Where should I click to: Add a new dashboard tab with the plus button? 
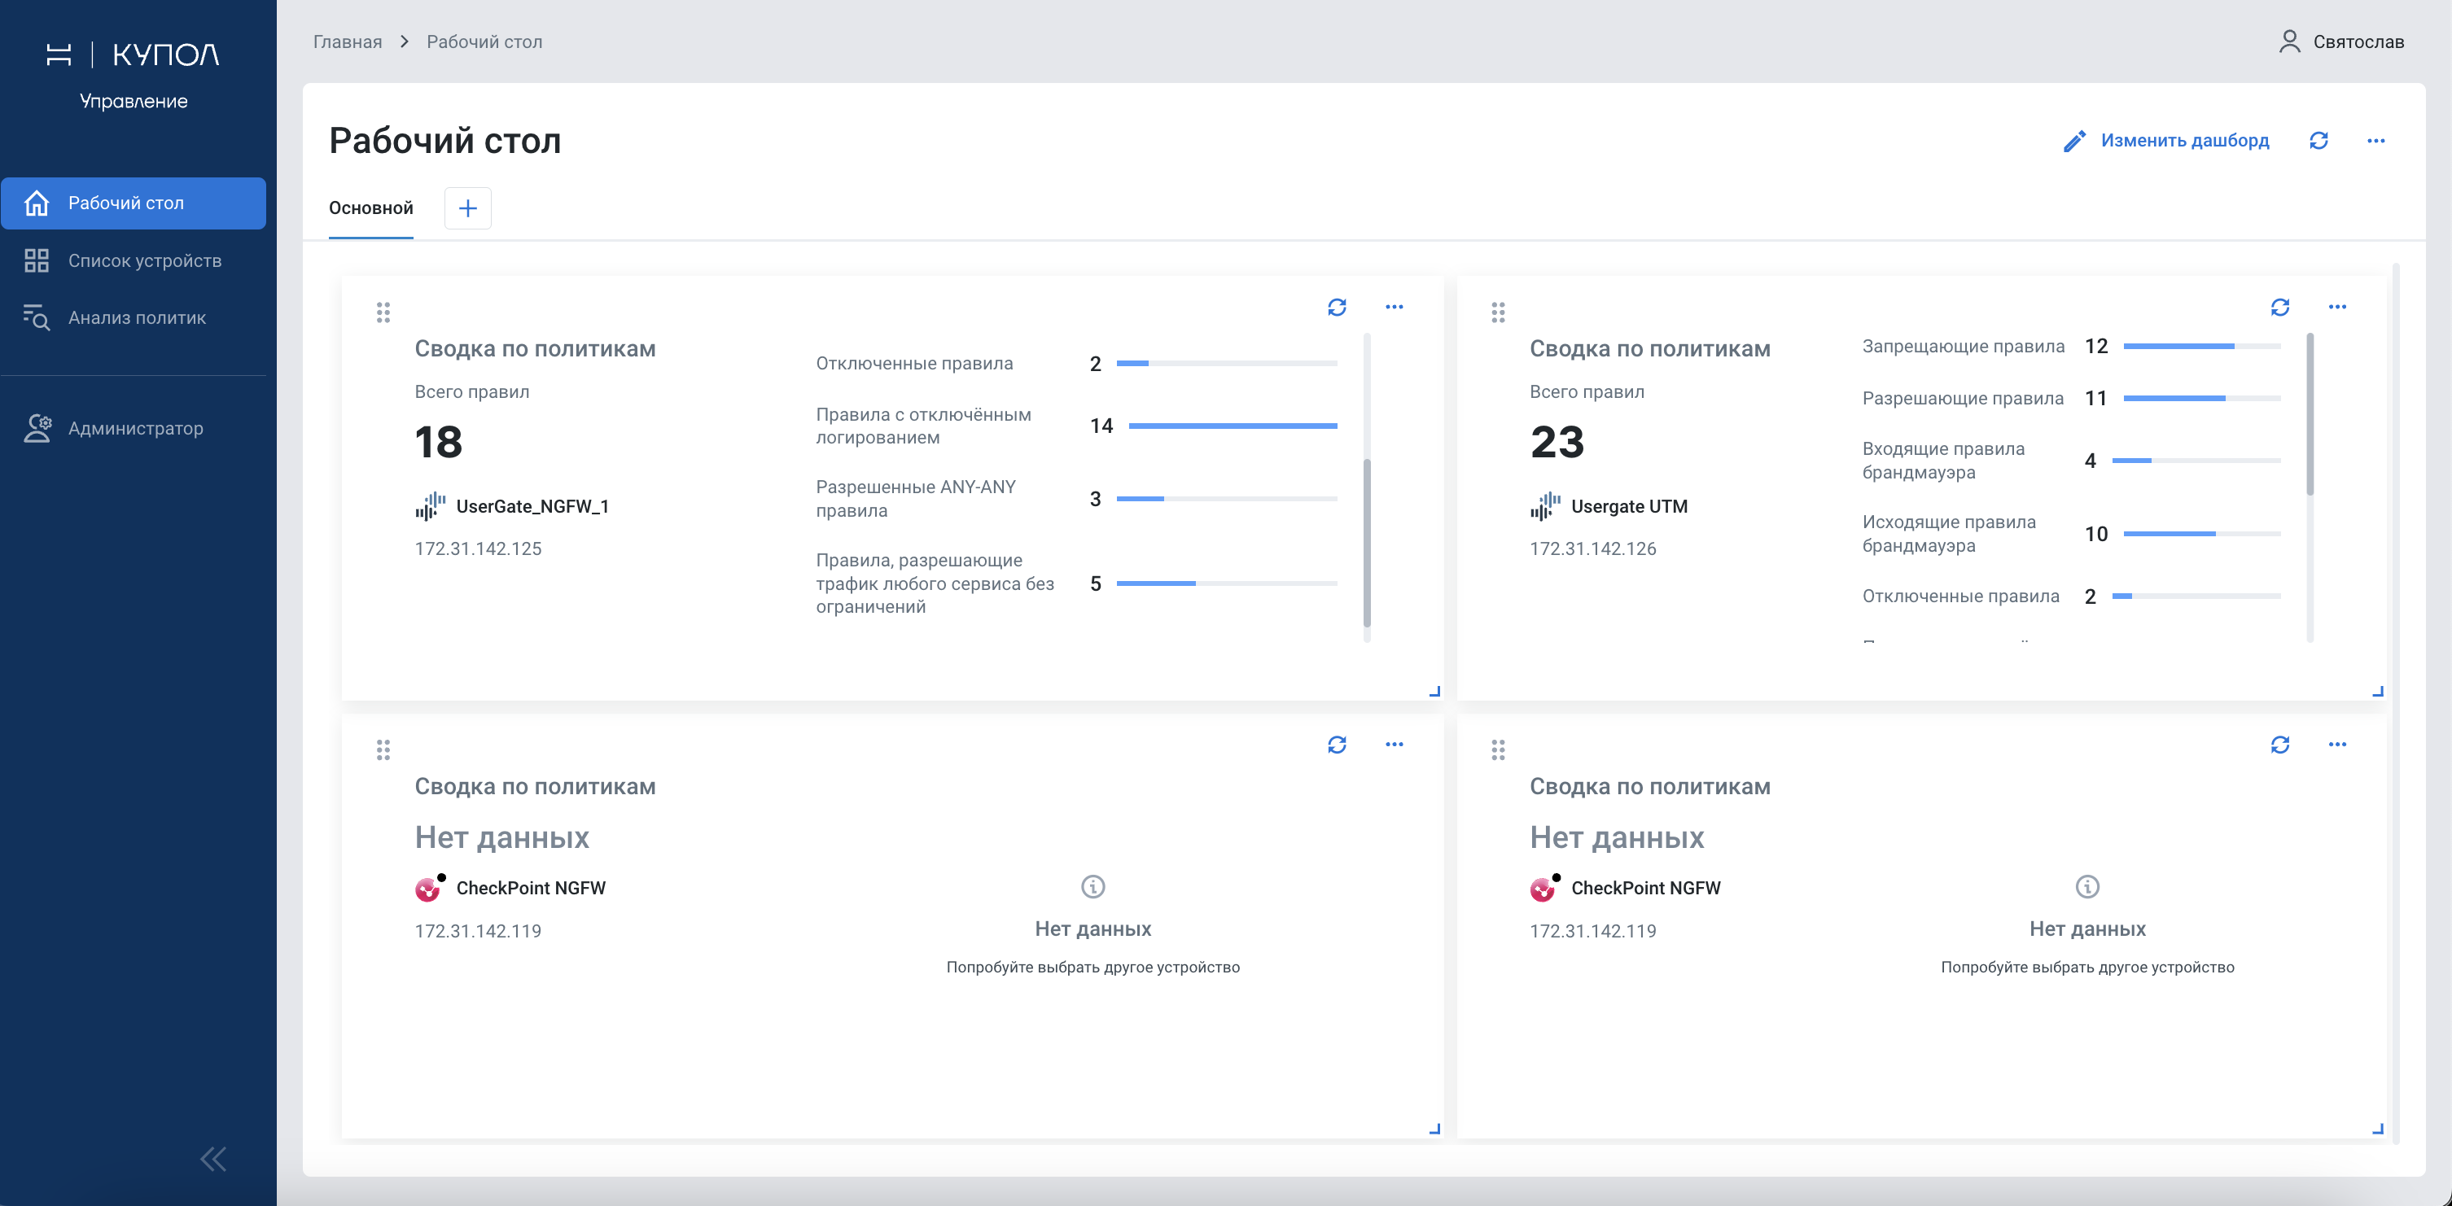[467, 208]
